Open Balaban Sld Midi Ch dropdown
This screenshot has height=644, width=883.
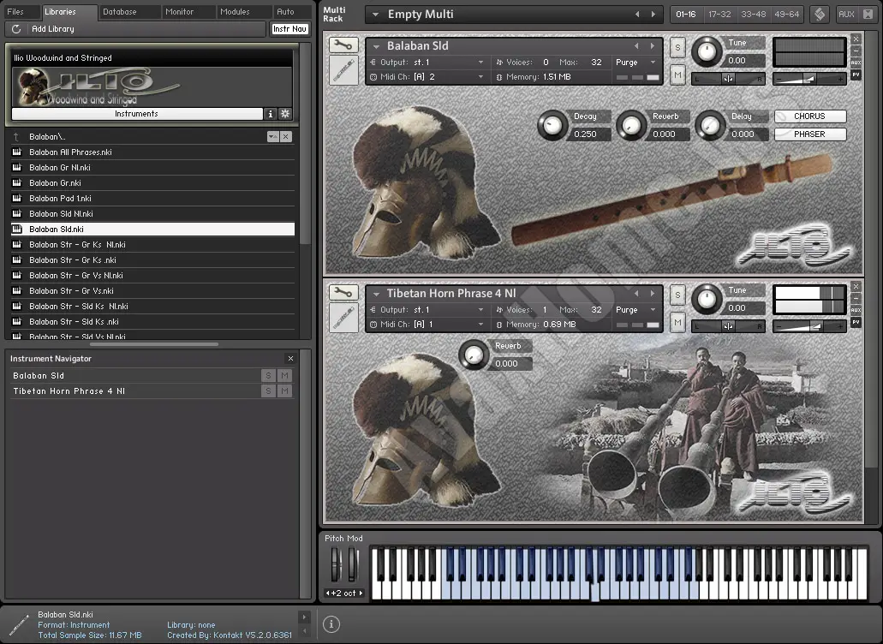(481, 76)
